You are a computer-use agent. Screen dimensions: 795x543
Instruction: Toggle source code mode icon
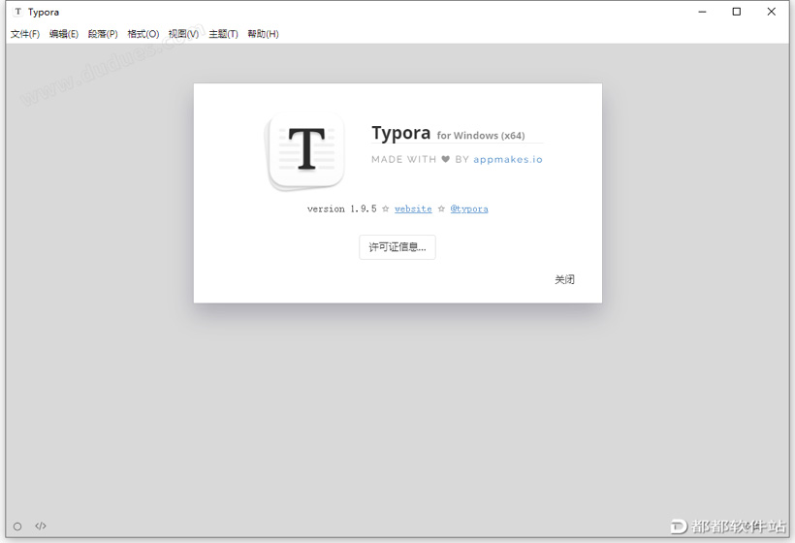(41, 527)
